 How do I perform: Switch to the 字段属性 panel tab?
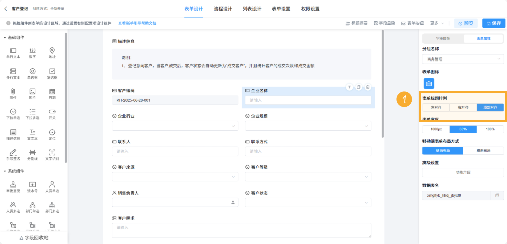click(443, 38)
